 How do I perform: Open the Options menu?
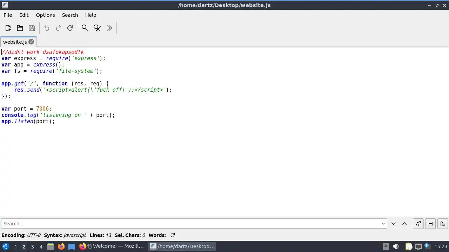(45, 15)
